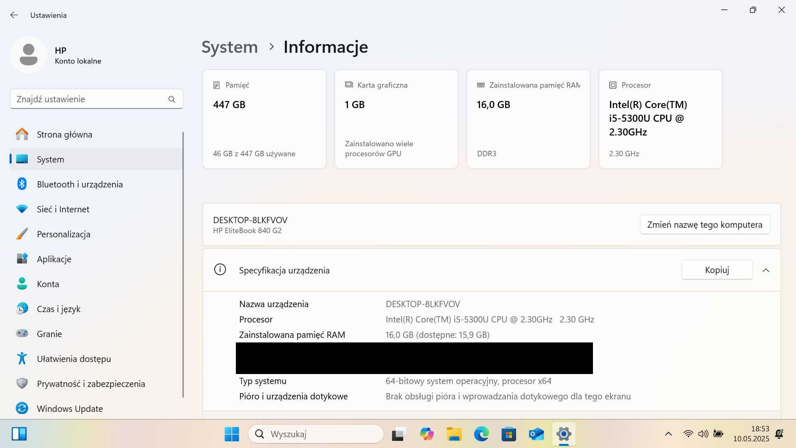796x448 pixels.
Task: Click the Sieć i Internet Wi-Fi icon
Action: click(22, 209)
